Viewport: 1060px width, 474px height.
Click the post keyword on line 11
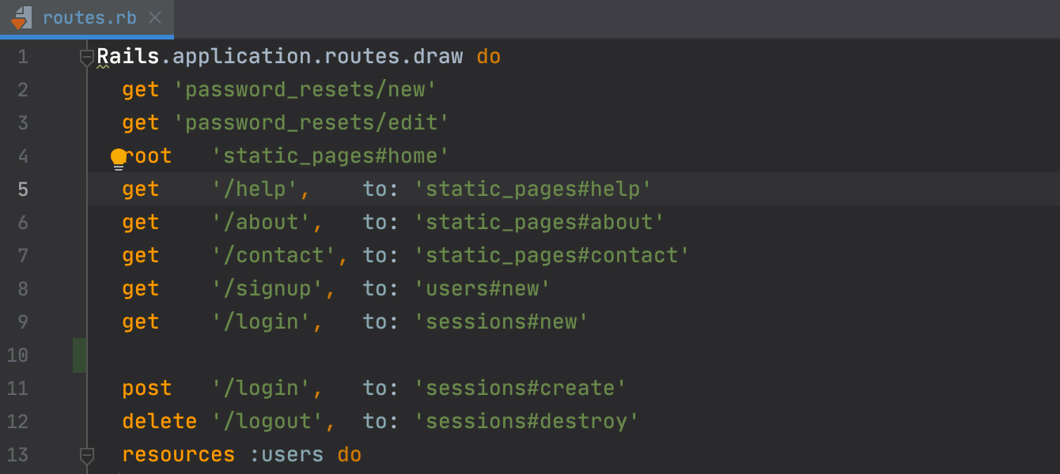tap(147, 389)
